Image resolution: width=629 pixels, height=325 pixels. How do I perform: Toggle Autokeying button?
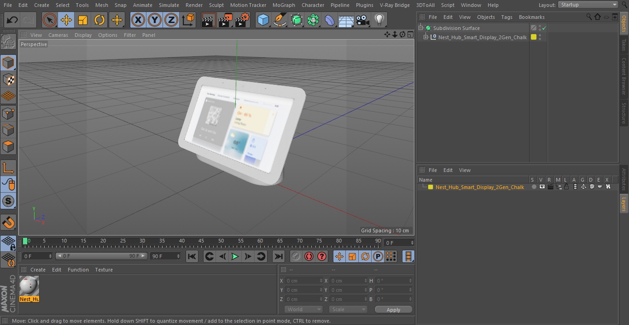tap(309, 256)
